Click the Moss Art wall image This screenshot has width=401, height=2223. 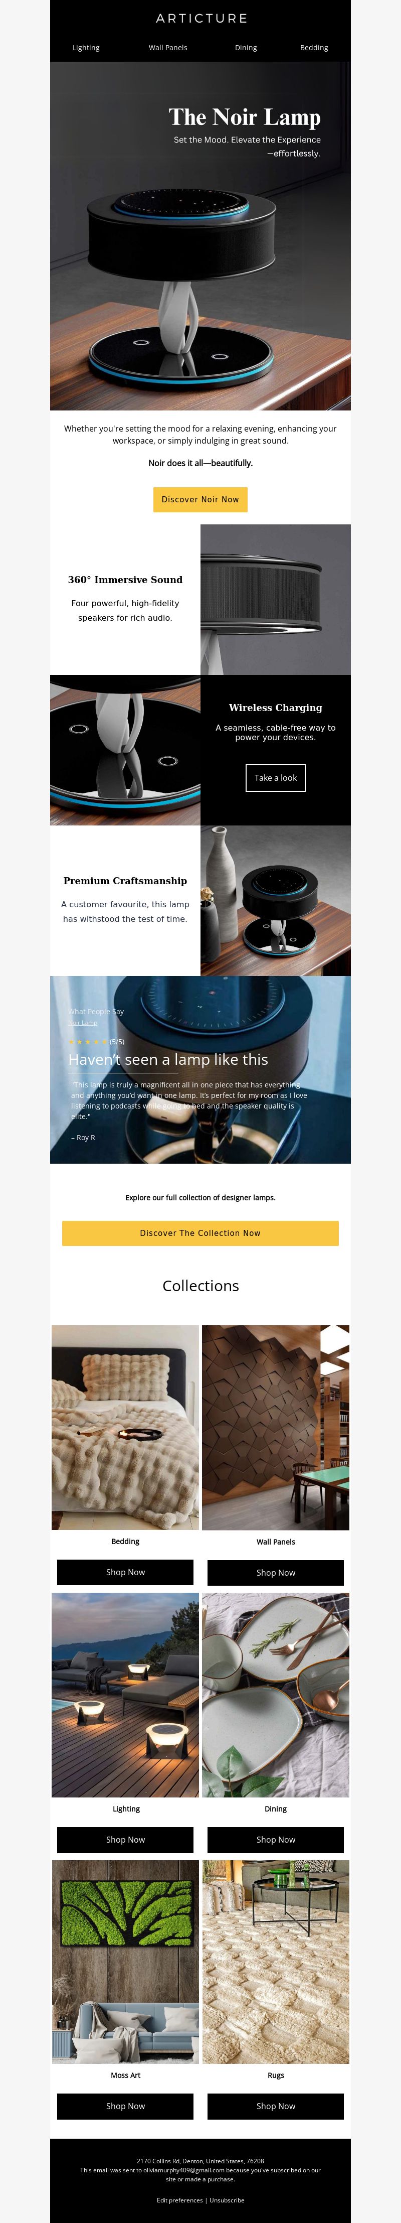[x=125, y=1963]
